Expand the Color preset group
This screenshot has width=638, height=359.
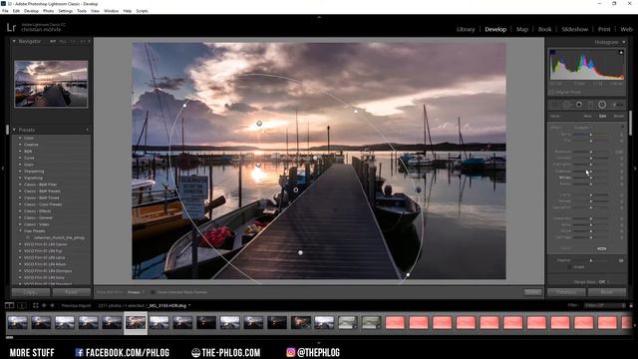(20, 138)
